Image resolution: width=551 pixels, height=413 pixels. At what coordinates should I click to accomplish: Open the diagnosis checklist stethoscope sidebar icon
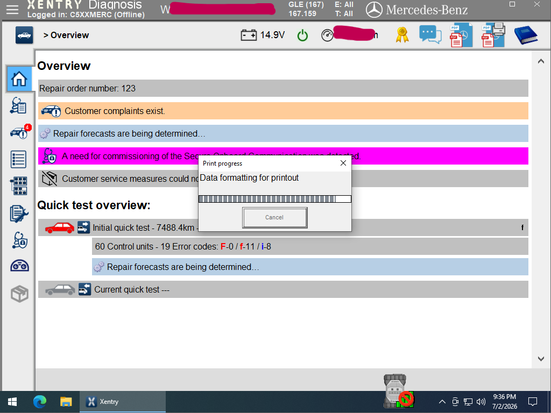[18, 106]
